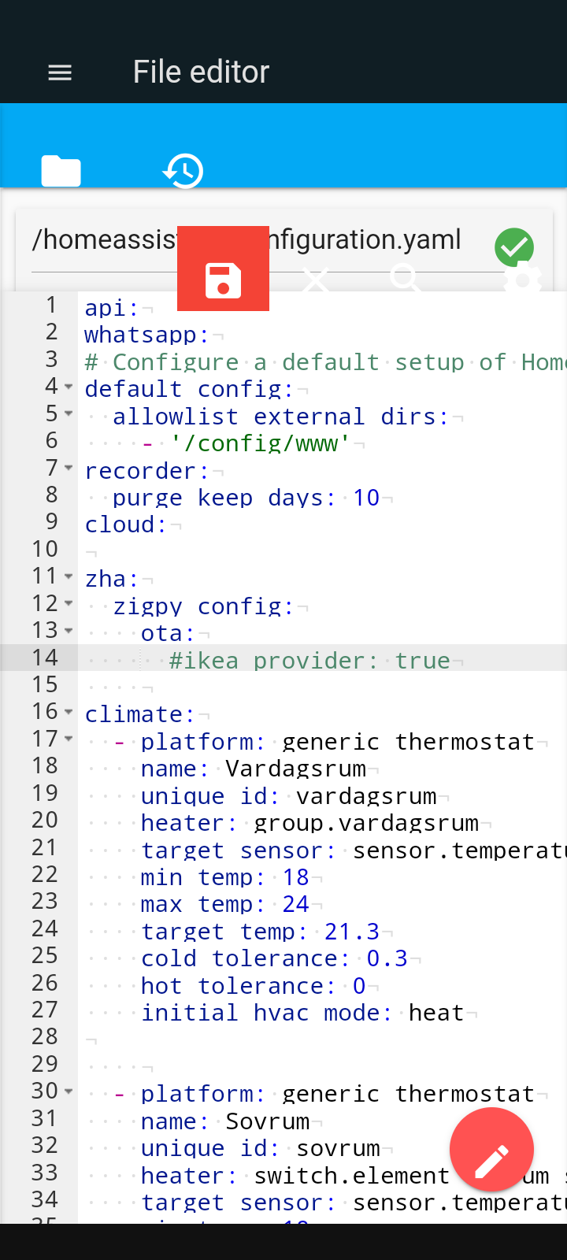The image size is (567, 1260).
Task: Collapse the Sovrum thermostat fold at line 30
Action: pyautogui.click(x=69, y=1092)
